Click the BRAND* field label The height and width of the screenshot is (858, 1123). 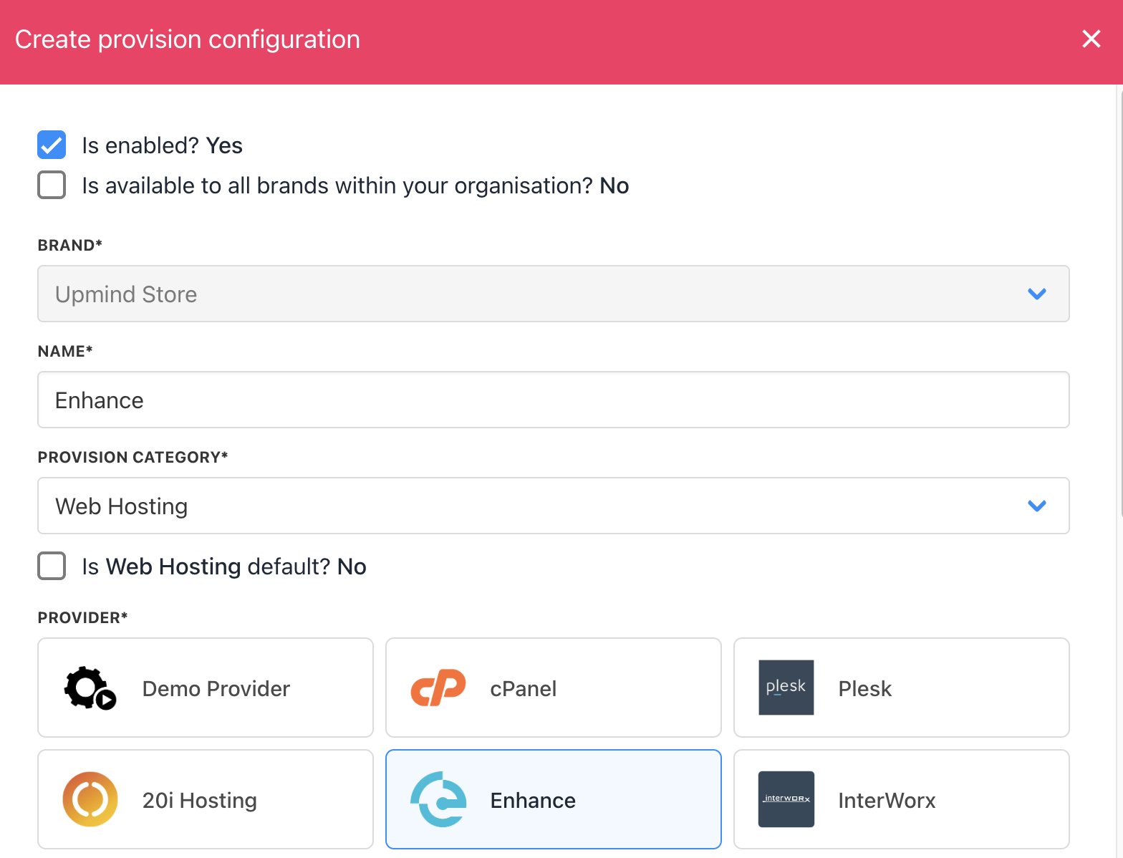(x=70, y=245)
